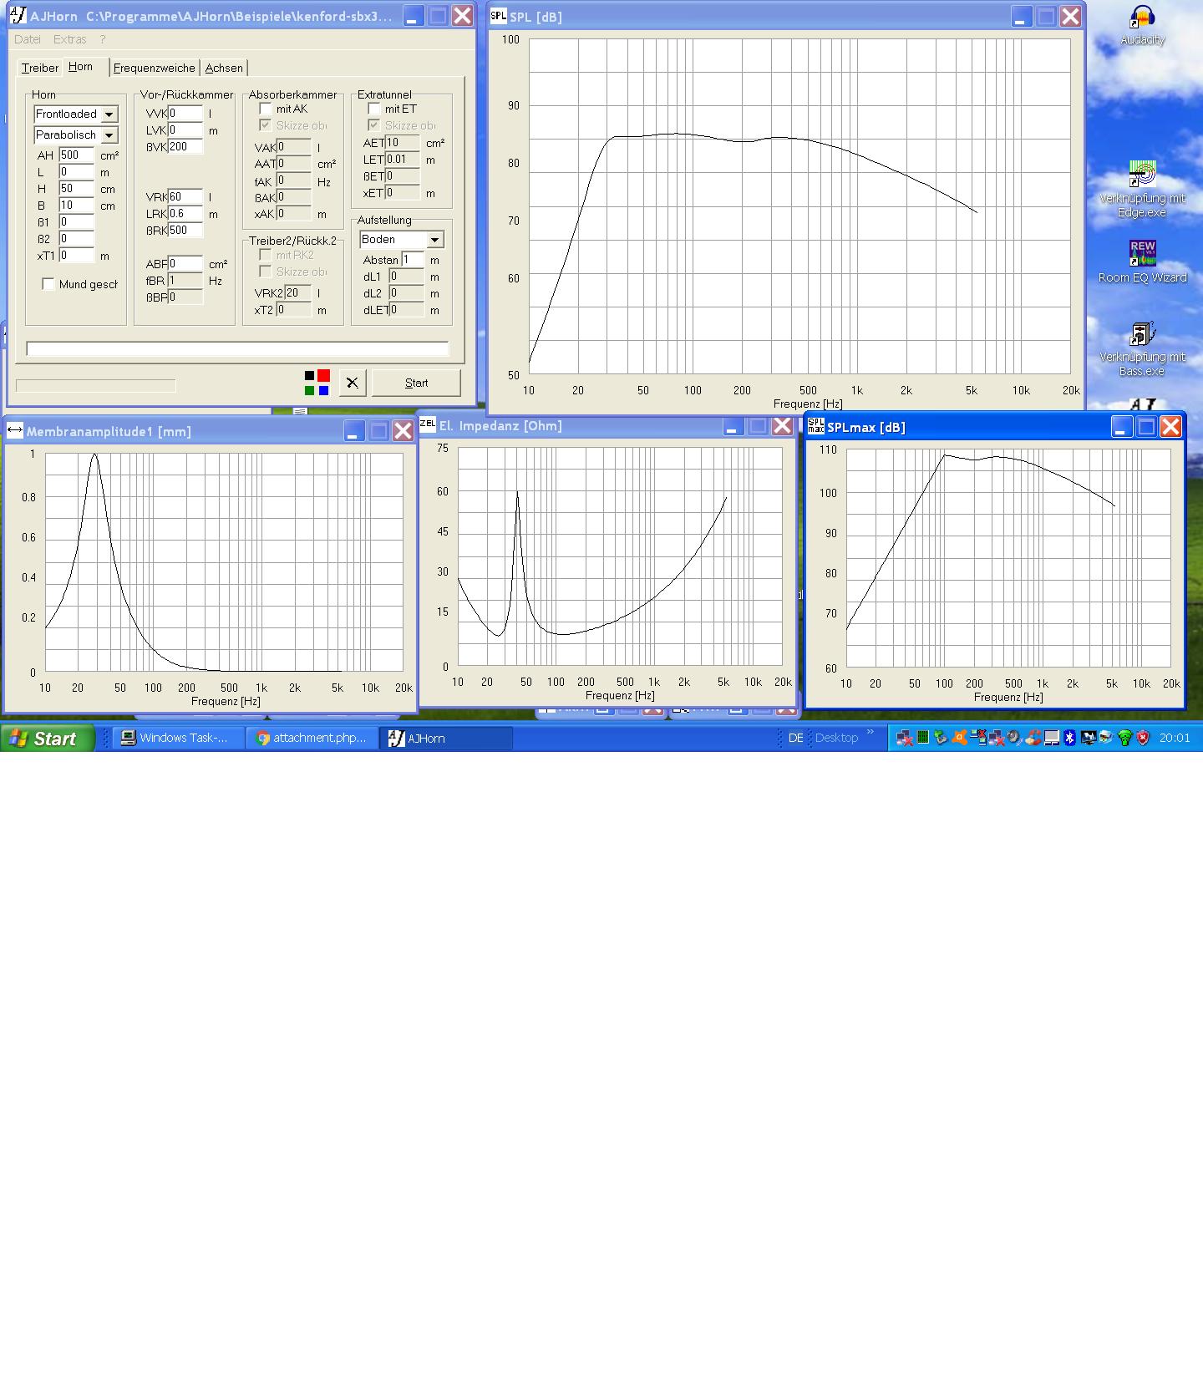Click the Bass.exe shortcut icon
The height and width of the screenshot is (1376, 1203).
1142,334
